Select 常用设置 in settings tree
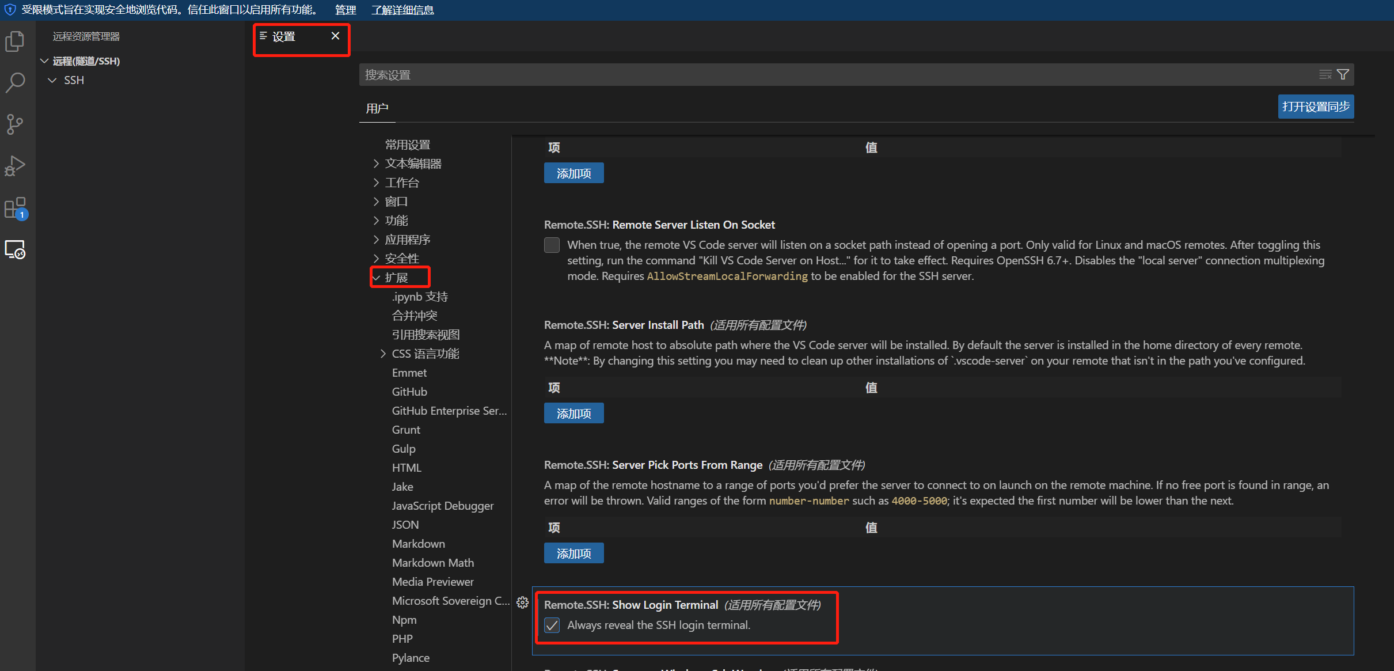1394x671 pixels. tap(408, 145)
